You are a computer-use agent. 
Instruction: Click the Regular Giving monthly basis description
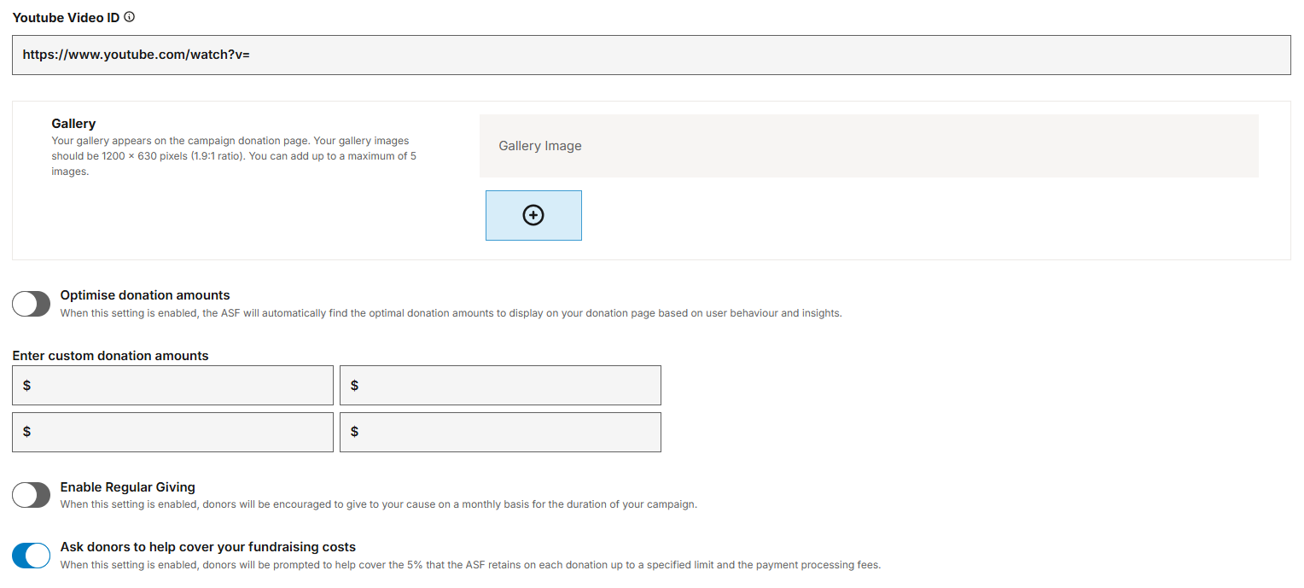(378, 504)
